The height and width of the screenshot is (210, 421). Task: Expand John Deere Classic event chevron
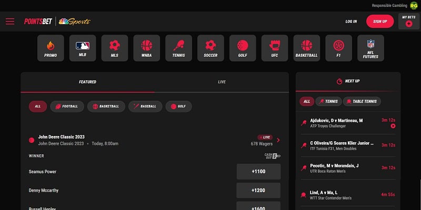(278, 140)
